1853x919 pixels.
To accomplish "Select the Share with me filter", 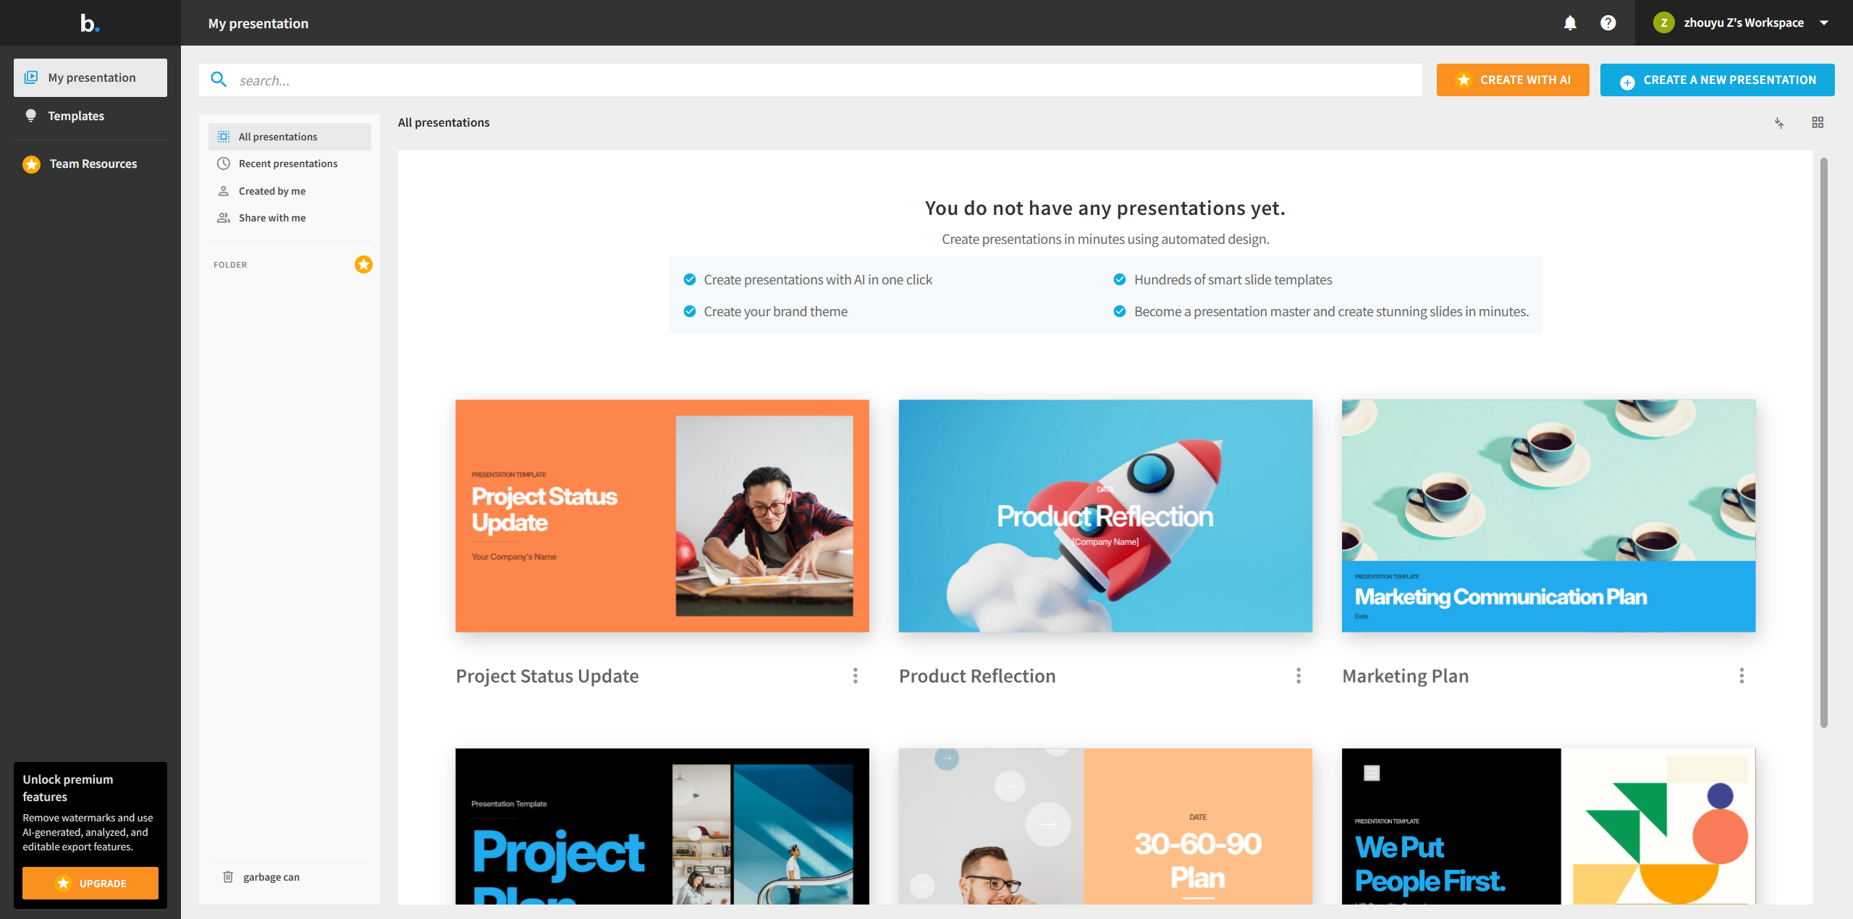I will click(290, 218).
